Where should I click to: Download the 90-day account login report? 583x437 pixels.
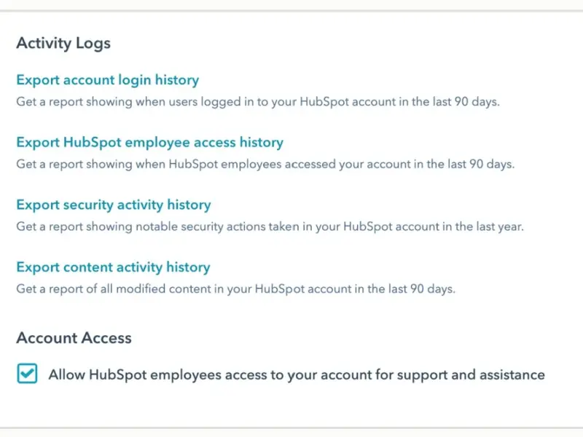coord(107,80)
